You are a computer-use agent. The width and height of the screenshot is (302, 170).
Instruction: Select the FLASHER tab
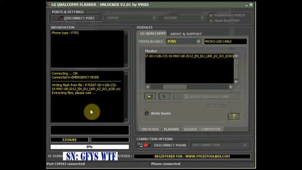(171, 129)
